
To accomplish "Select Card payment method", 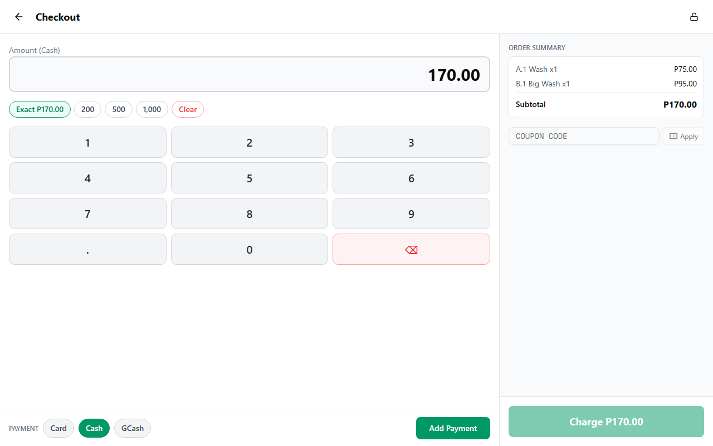I will (x=58, y=428).
